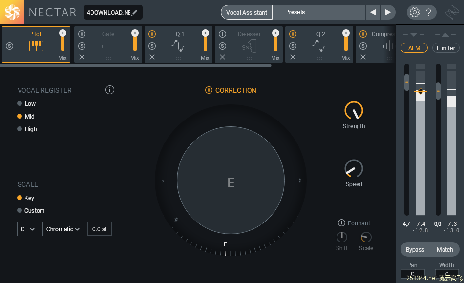
Task: Click the output gain fader handle
Action: click(x=438, y=91)
